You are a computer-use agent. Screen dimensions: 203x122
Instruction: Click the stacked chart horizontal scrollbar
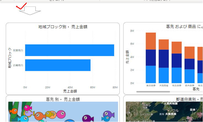point(153,91)
